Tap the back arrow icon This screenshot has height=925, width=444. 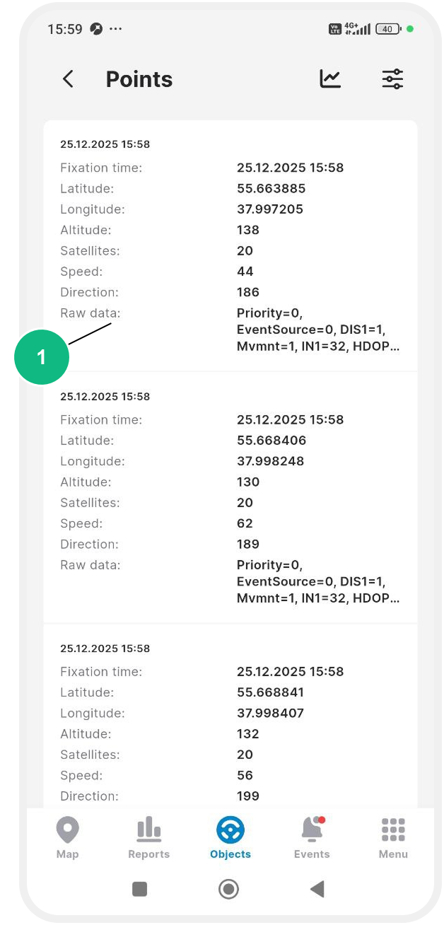pos(68,79)
